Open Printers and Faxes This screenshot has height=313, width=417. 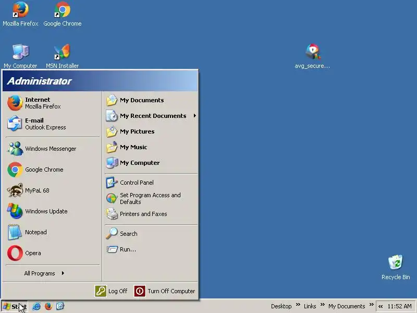coord(151,214)
